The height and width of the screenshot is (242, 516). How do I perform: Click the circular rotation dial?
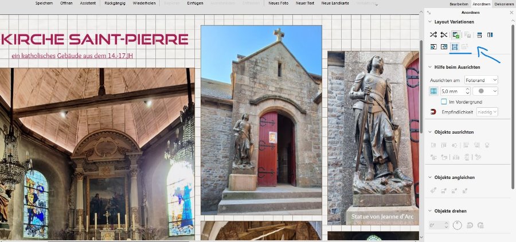pyautogui.click(x=458, y=225)
